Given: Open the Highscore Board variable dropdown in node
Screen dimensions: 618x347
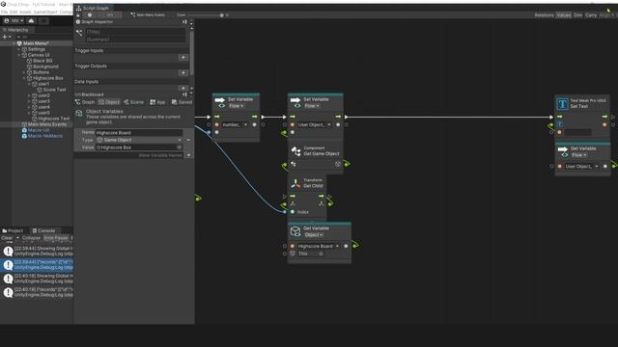Looking at the screenshot, I should tap(318, 247).
